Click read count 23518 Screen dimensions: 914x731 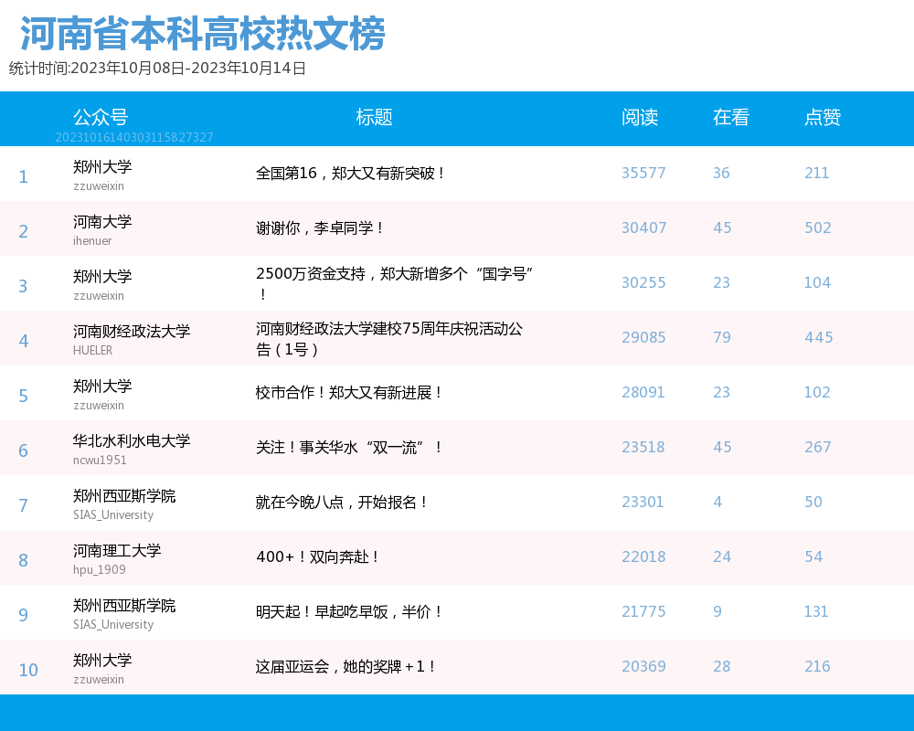point(643,447)
